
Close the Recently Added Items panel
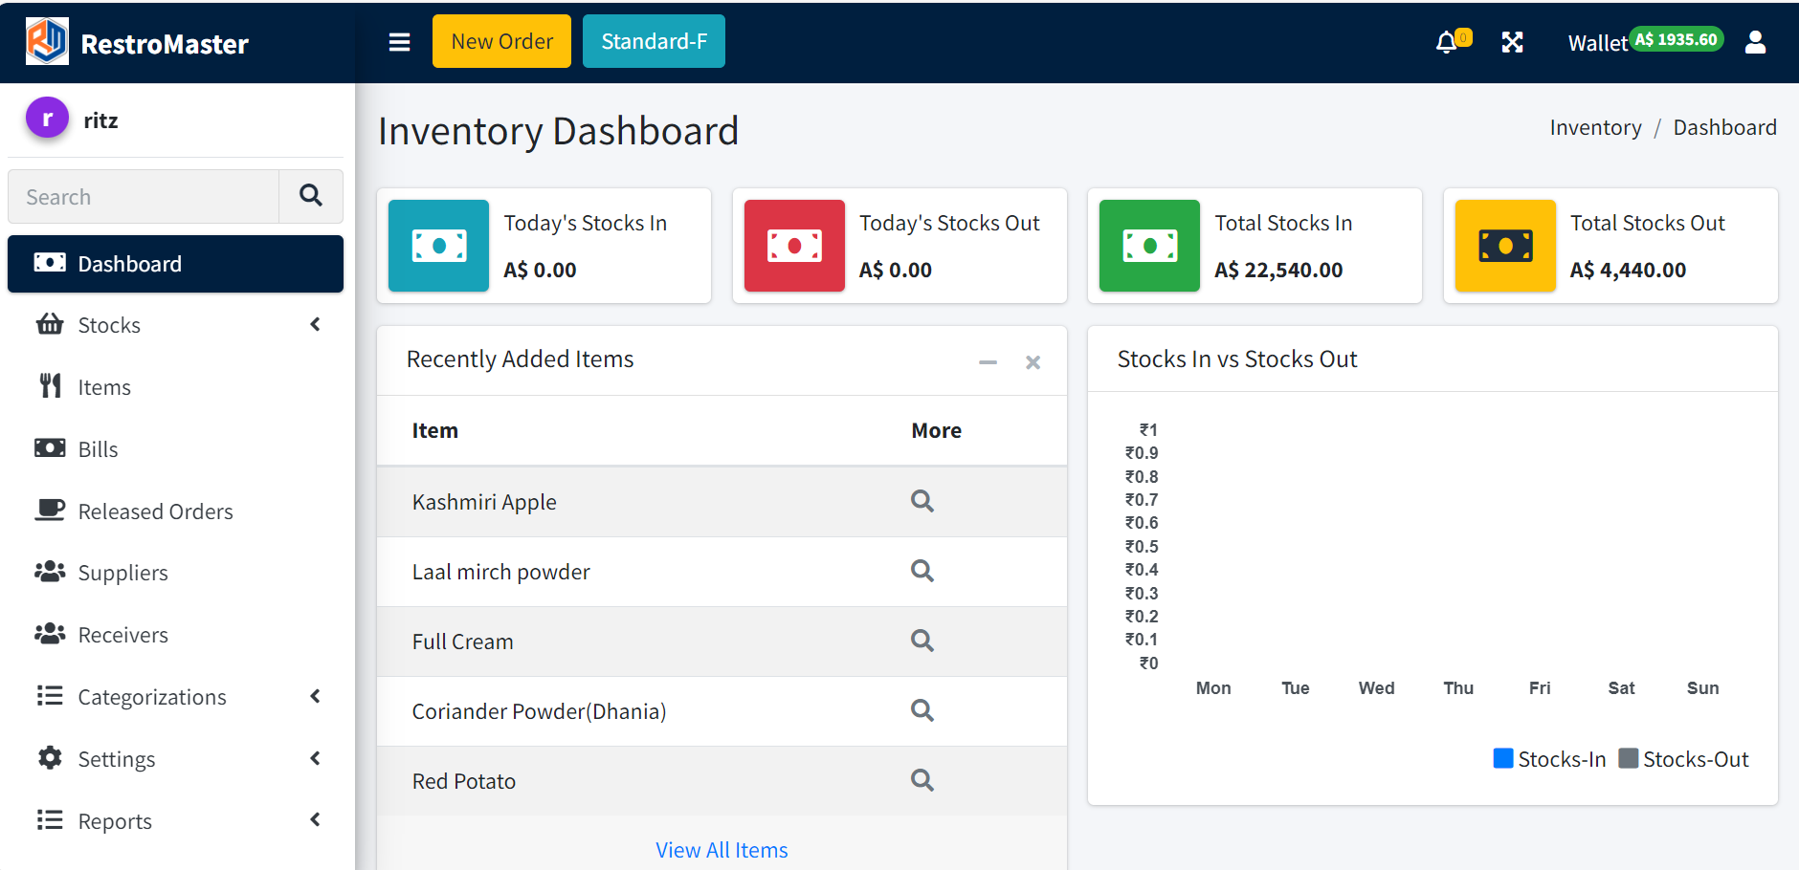(1033, 362)
